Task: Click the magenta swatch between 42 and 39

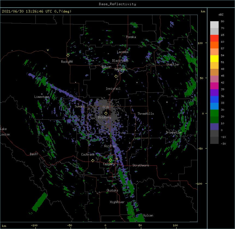Action: tap(214, 86)
